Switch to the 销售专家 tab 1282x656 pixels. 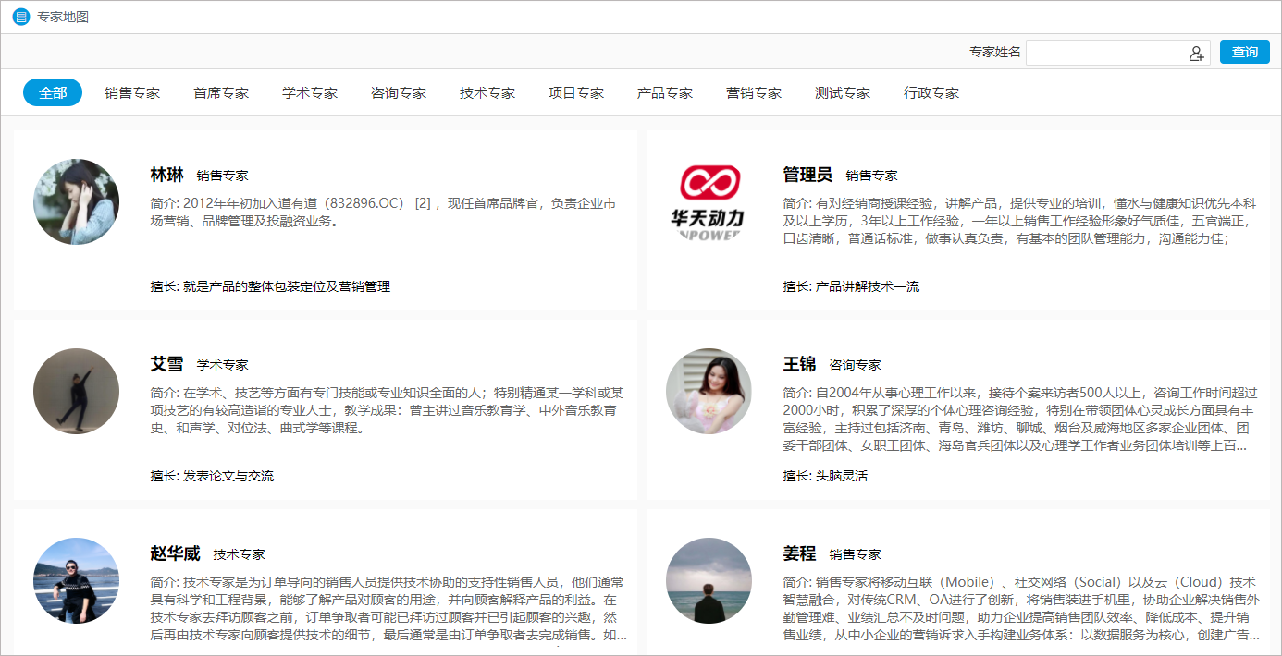coord(132,92)
